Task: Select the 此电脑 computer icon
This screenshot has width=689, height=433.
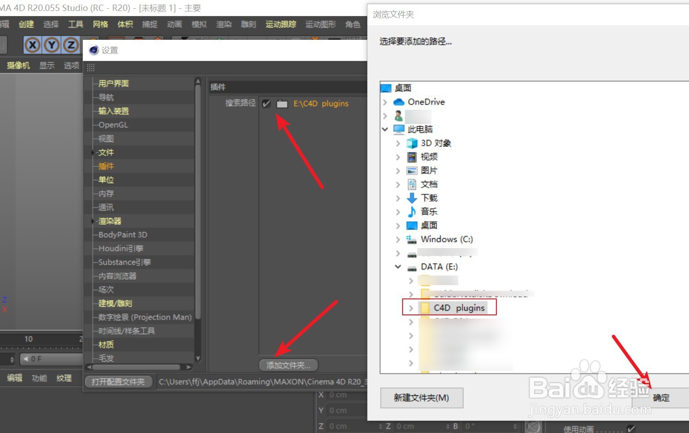Action: [x=399, y=130]
